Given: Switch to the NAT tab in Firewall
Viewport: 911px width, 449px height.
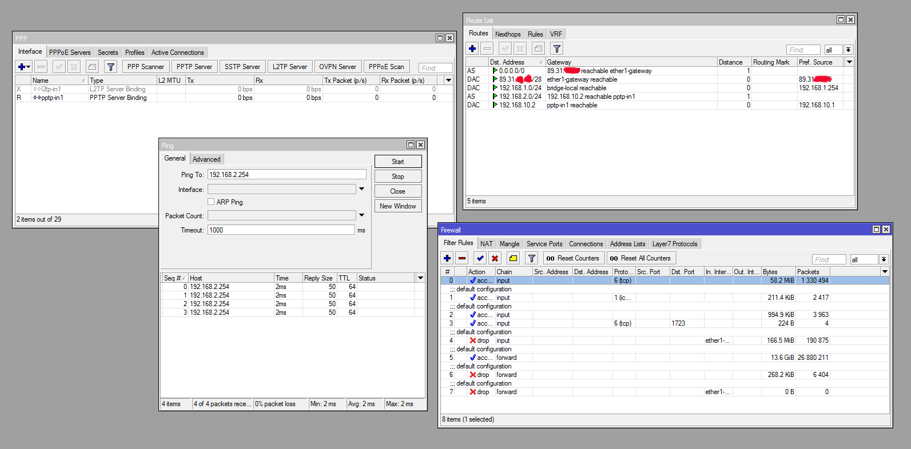Looking at the screenshot, I should pos(487,243).
